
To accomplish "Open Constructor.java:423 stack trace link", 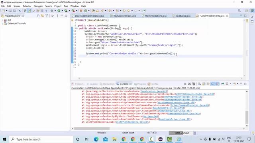I will [154, 91].
